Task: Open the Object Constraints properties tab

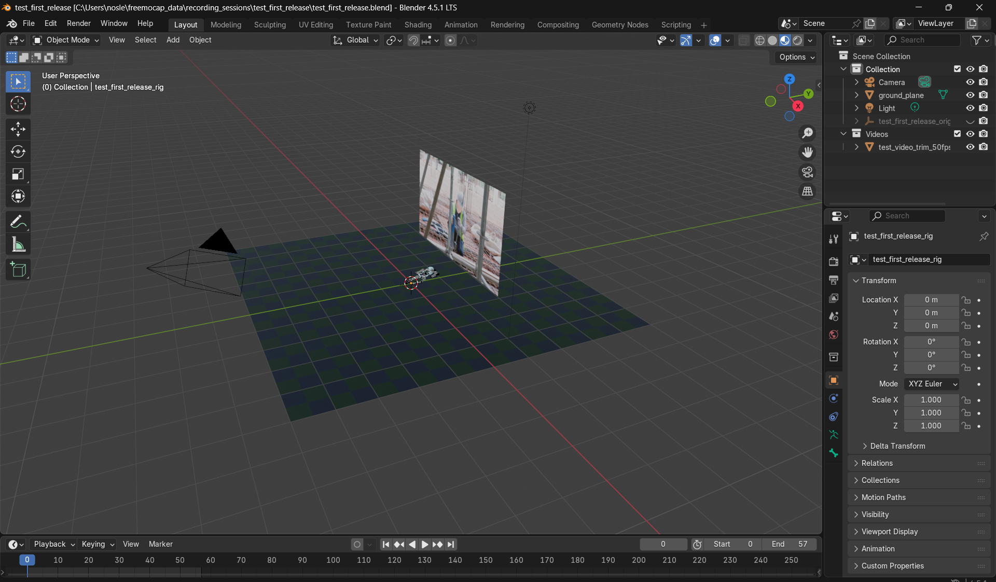Action: click(834, 417)
